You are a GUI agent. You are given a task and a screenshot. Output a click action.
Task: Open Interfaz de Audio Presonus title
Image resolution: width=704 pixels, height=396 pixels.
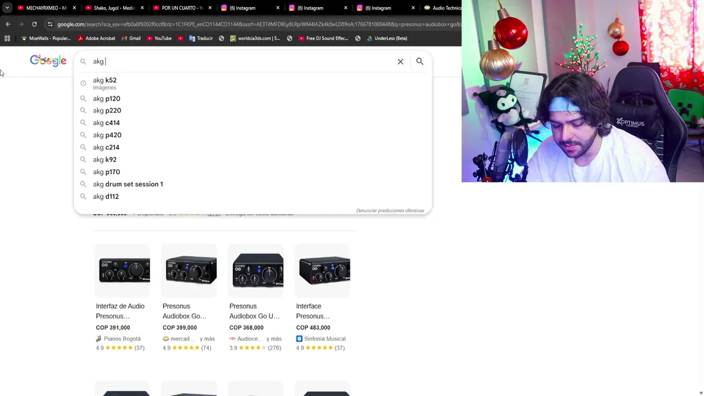click(x=120, y=311)
